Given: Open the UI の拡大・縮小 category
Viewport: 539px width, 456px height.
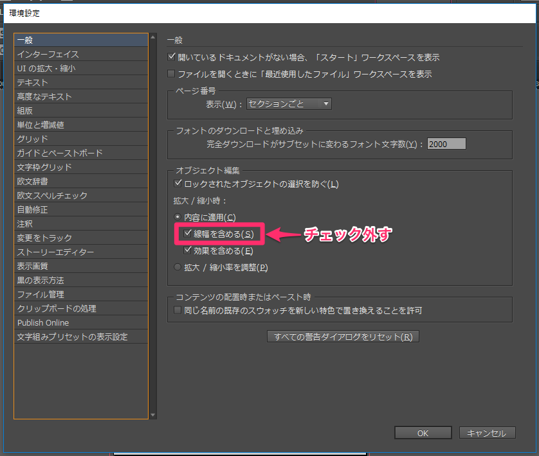Looking at the screenshot, I should tap(81, 68).
